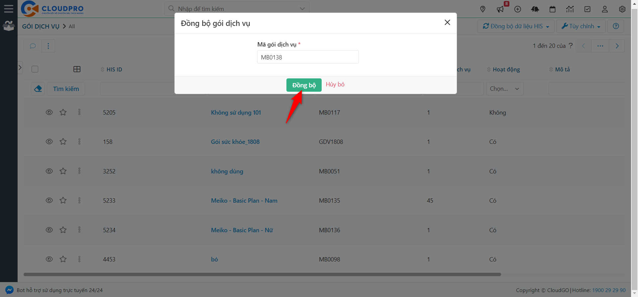Screen dimensions: 638x297
Task: Show total record count question mark
Action: pos(571,46)
